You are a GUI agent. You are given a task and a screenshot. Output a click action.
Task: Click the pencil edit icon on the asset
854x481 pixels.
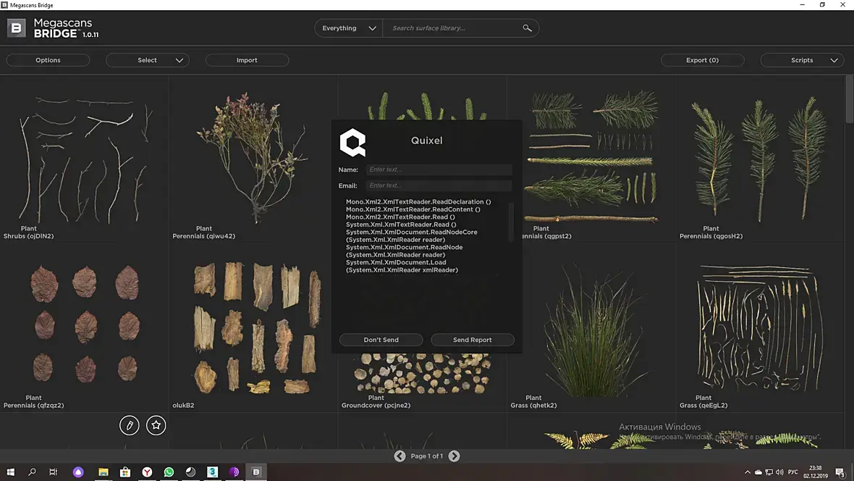(x=129, y=425)
